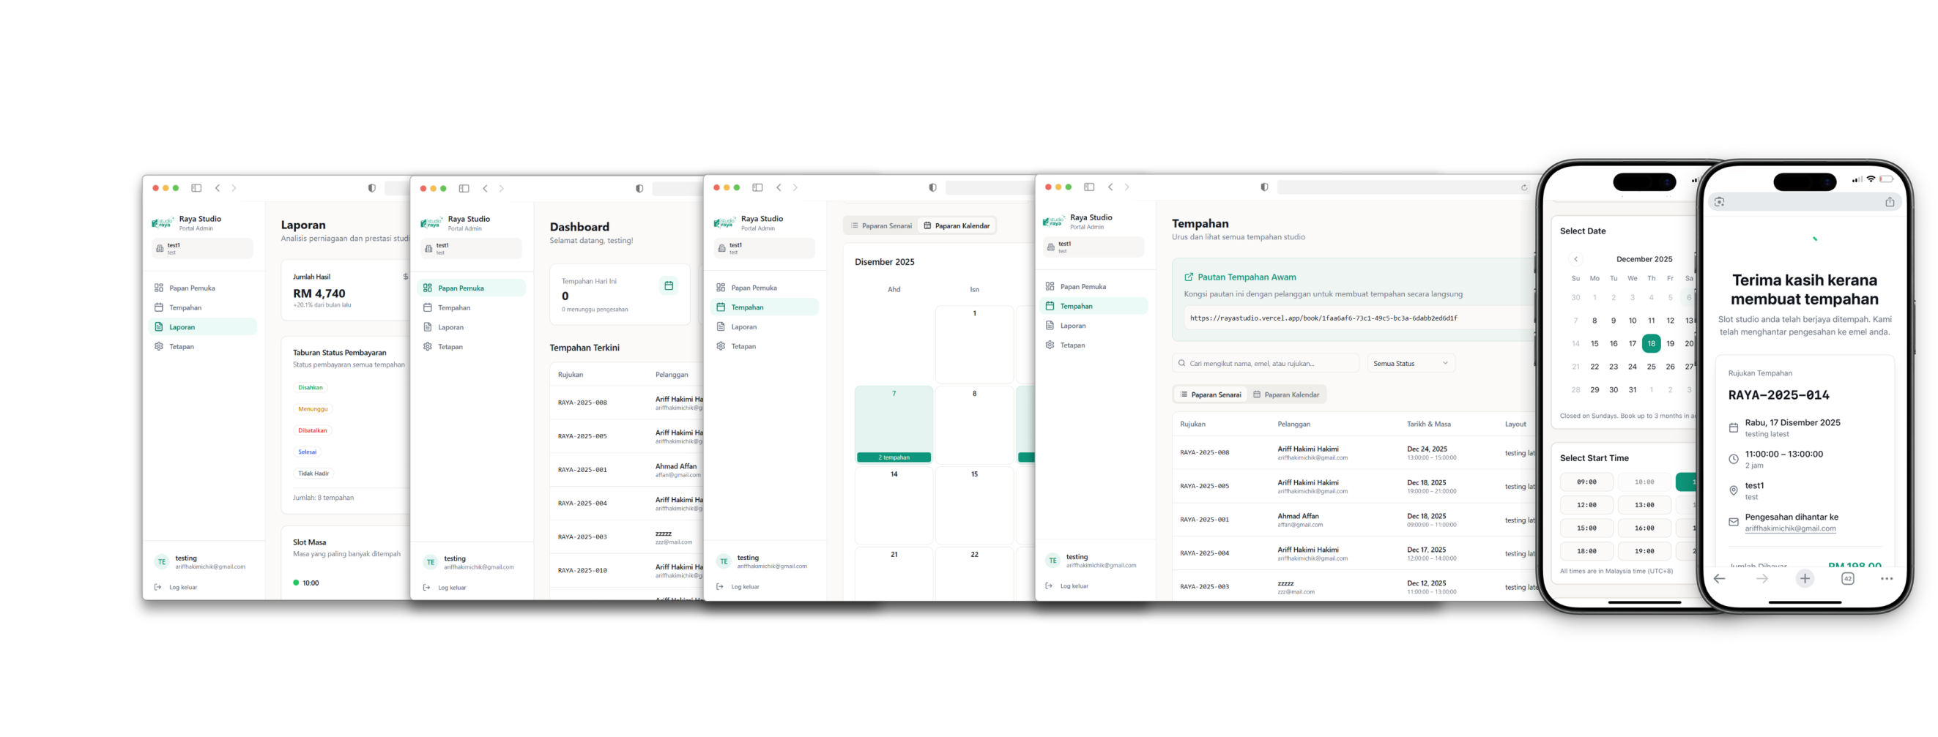Pick the 16:00 start time slot
1938x737 pixels.
click(x=1644, y=528)
